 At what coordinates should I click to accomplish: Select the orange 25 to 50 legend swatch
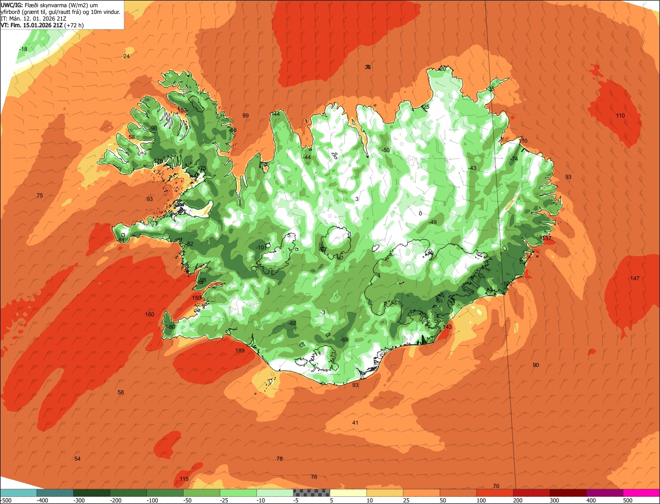pyautogui.click(x=421, y=493)
